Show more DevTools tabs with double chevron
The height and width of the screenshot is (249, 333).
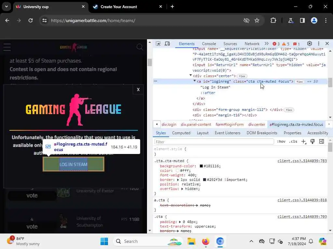(266, 44)
